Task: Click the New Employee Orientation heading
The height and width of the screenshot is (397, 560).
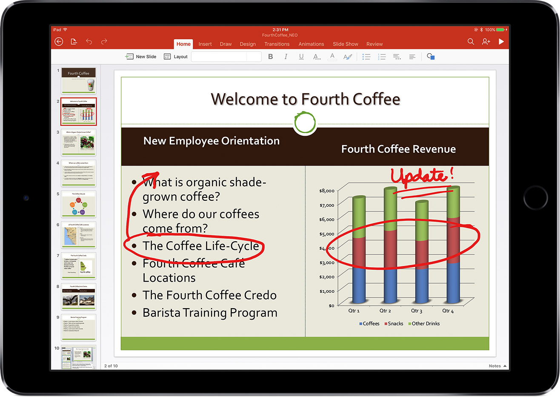Action: pos(211,141)
